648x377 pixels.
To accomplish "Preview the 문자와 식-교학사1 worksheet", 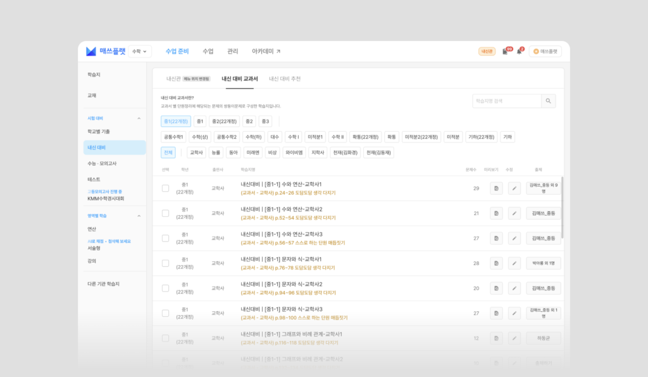I will click(496, 263).
